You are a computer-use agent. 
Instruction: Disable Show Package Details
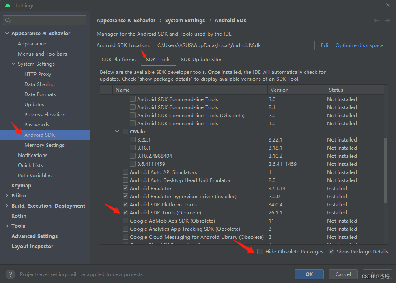pos(331,251)
